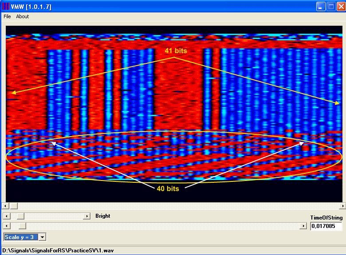The width and height of the screenshot is (346, 255).
Task: Click the '41 bits' annotation on the spectrogram
Action: (x=176, y=51)
